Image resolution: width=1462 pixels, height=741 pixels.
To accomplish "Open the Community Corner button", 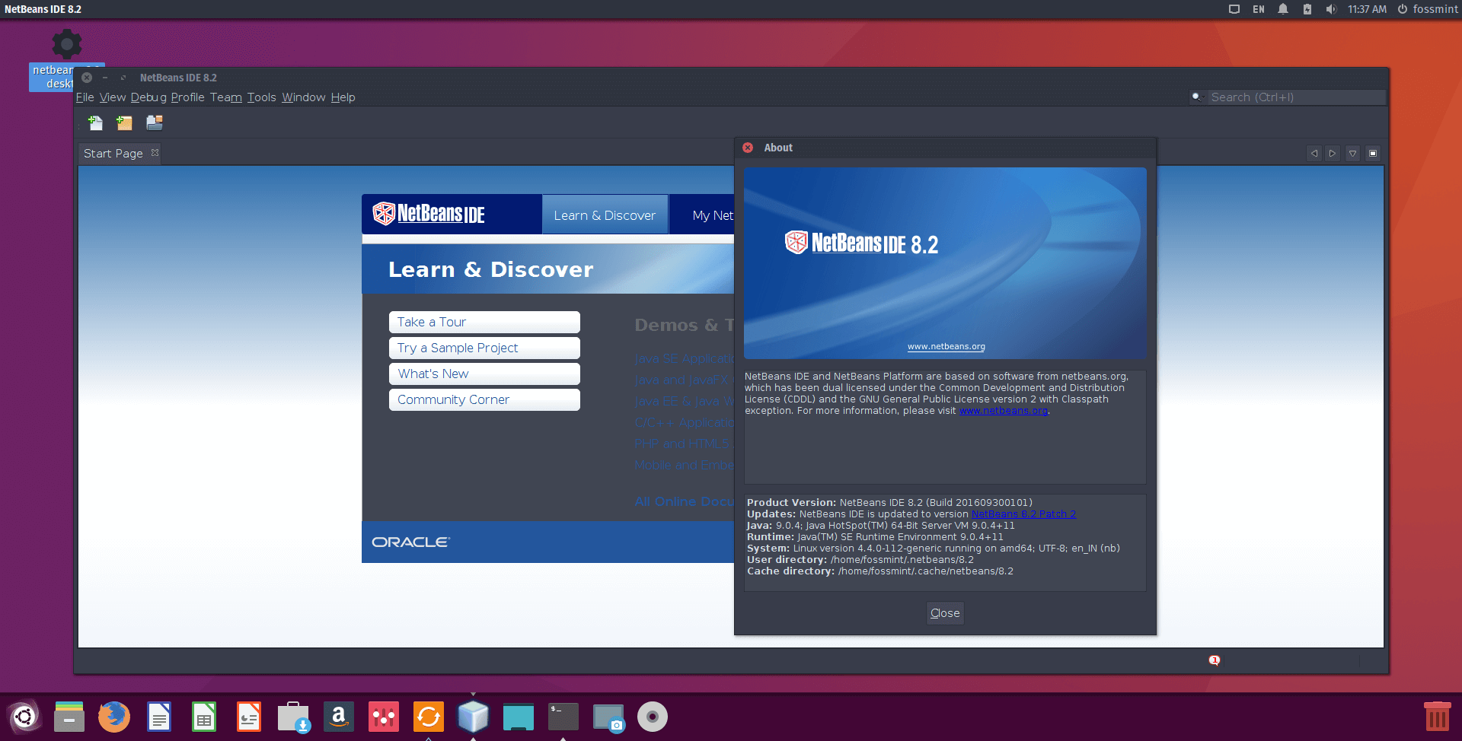I will click(484, 399).
